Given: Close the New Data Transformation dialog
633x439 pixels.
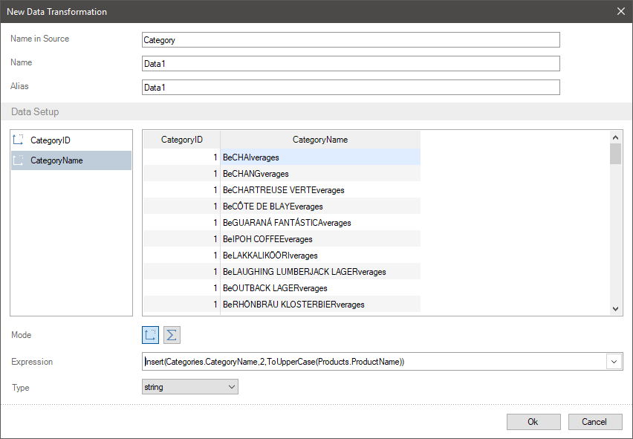Looking at the screenshot, I should 621,11.
